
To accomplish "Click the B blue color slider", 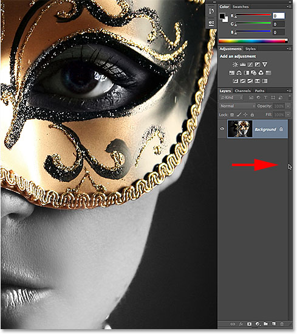I will 253,32.
